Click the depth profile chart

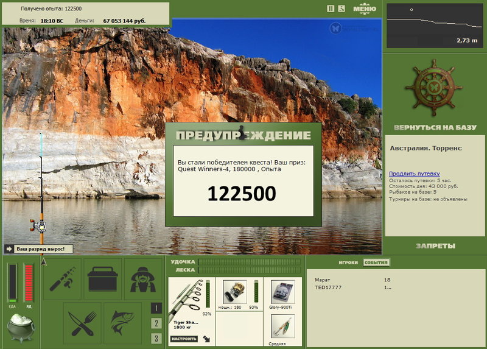tap(434, 26)
